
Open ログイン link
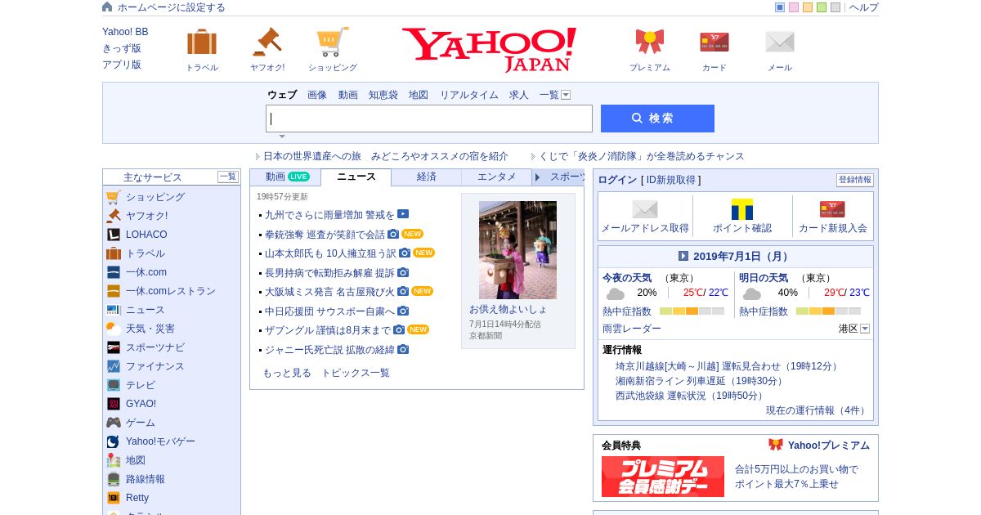pos(617,180)
